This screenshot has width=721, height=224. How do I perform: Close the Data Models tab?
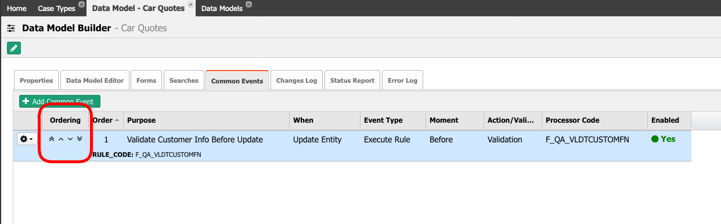249,4
